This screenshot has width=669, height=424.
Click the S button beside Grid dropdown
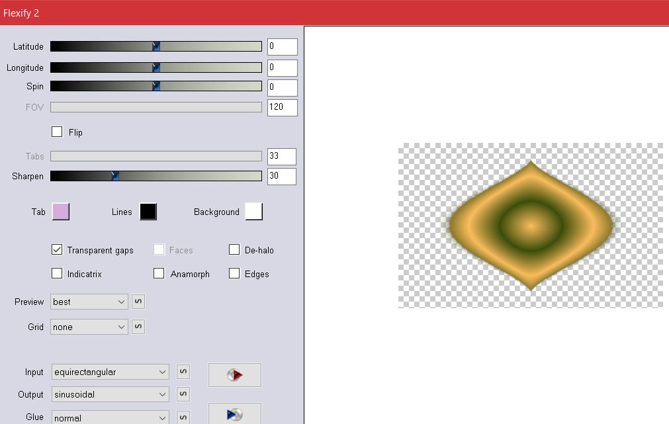pos(138,327)
